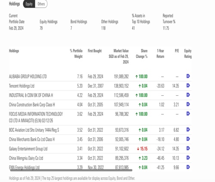
Task: Click Reported Turnover value 11.75
Action: click(166, 28)
